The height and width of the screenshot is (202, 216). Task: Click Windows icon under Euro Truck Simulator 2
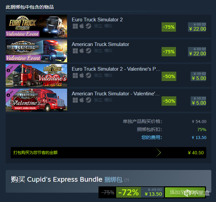pos(75,26)
